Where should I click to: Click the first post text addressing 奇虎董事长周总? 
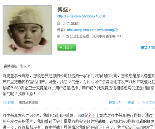pyautogui.click(x=79, y=85)
